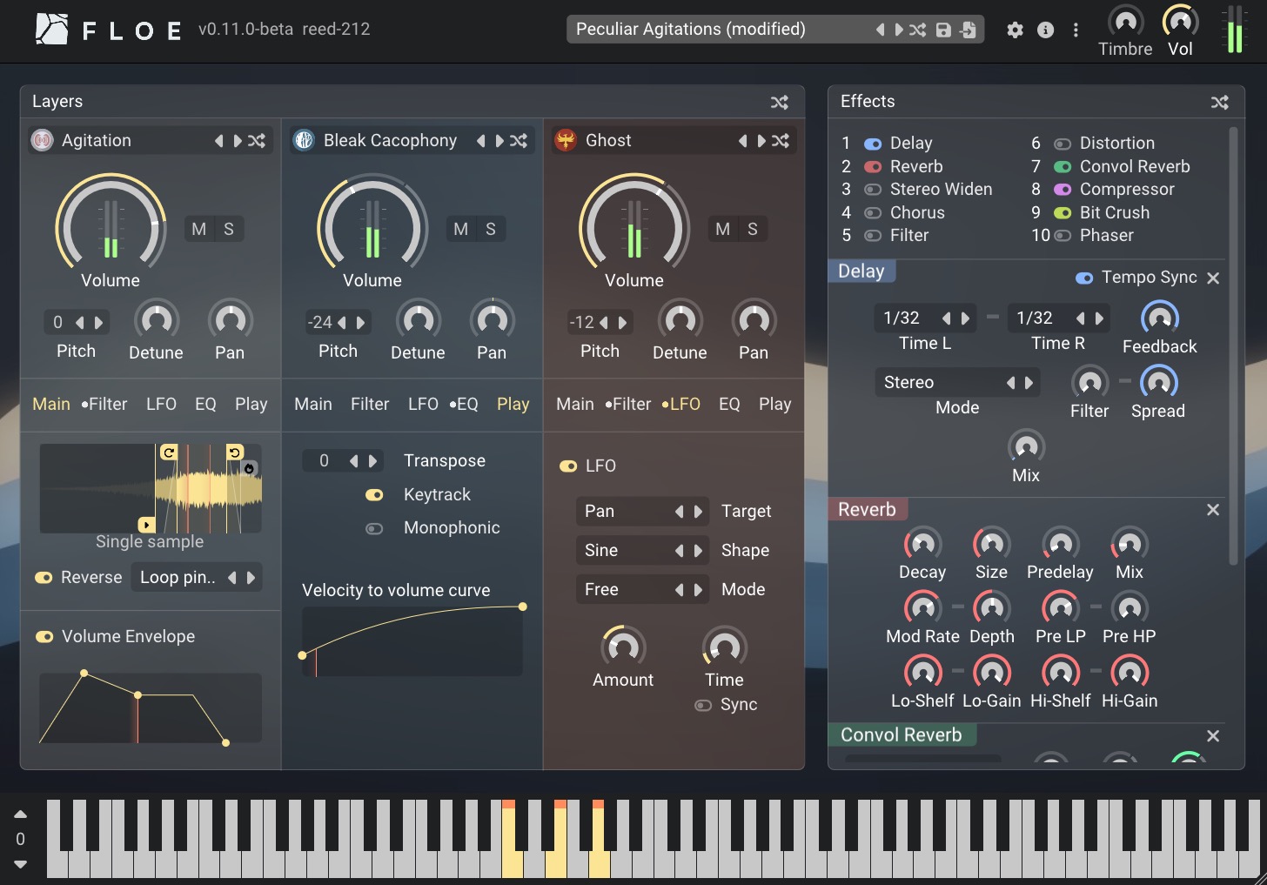The width and height of the screenshot is (1267, 885).
Task: Click the sample start play marker
Action: pyautogui.click(x=147, y=525)
